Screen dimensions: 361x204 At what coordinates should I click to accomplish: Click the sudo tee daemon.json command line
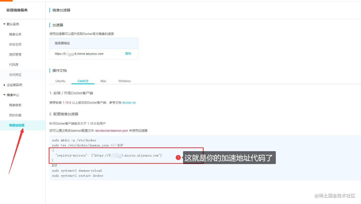[88, 145]
